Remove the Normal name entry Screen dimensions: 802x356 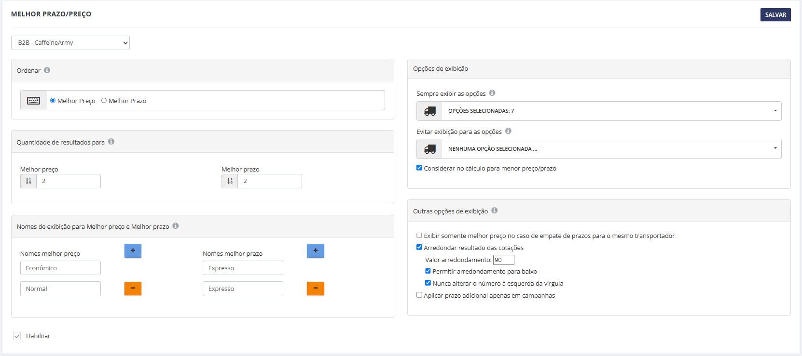(x=133, y=289)
